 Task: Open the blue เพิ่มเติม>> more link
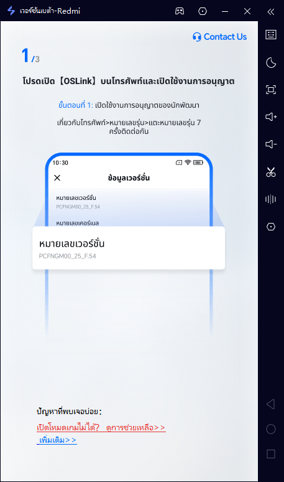(57, 440)
